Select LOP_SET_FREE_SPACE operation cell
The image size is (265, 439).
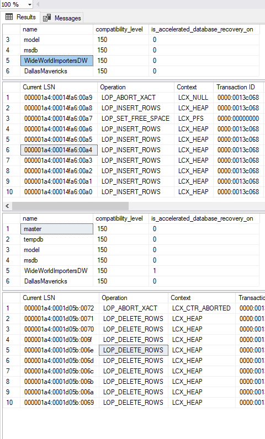(136, 119)
